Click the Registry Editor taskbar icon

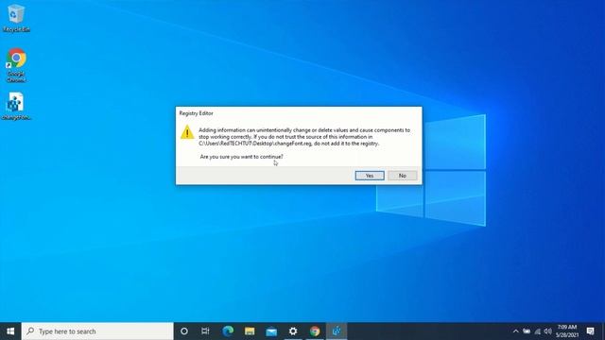coord(337,331)
